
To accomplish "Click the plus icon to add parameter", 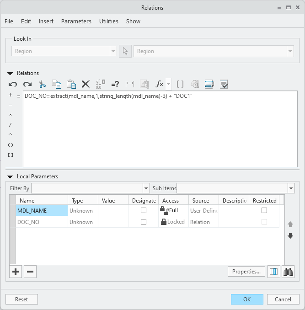I will click(x=16, y=272).
